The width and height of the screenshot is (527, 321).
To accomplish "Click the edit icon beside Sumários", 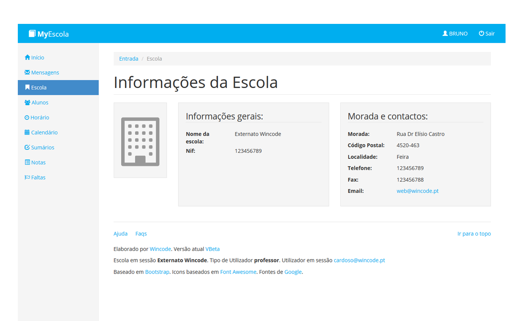I will (27, 147).
